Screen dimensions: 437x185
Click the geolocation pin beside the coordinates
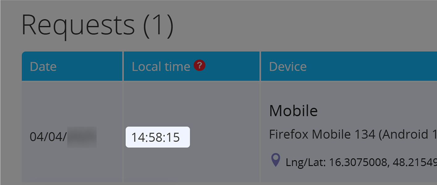pyautogui.click(x=275, y=160)
